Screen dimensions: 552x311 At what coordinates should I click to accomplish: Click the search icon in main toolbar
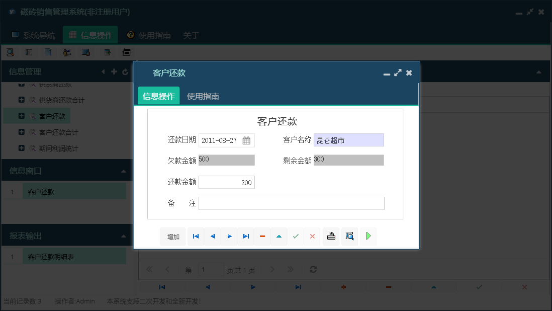(10, 52)
